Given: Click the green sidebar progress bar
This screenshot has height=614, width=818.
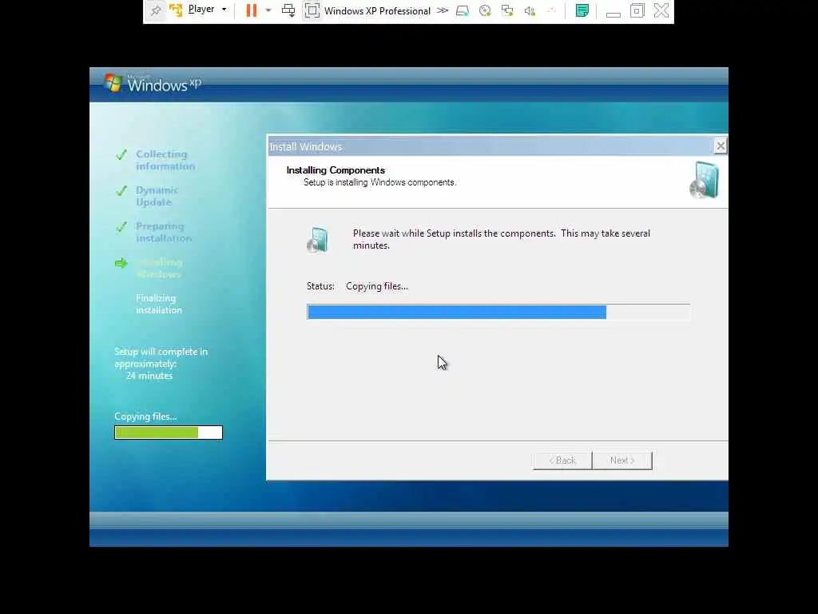Looking at the screenshot, I should (169, 433).
